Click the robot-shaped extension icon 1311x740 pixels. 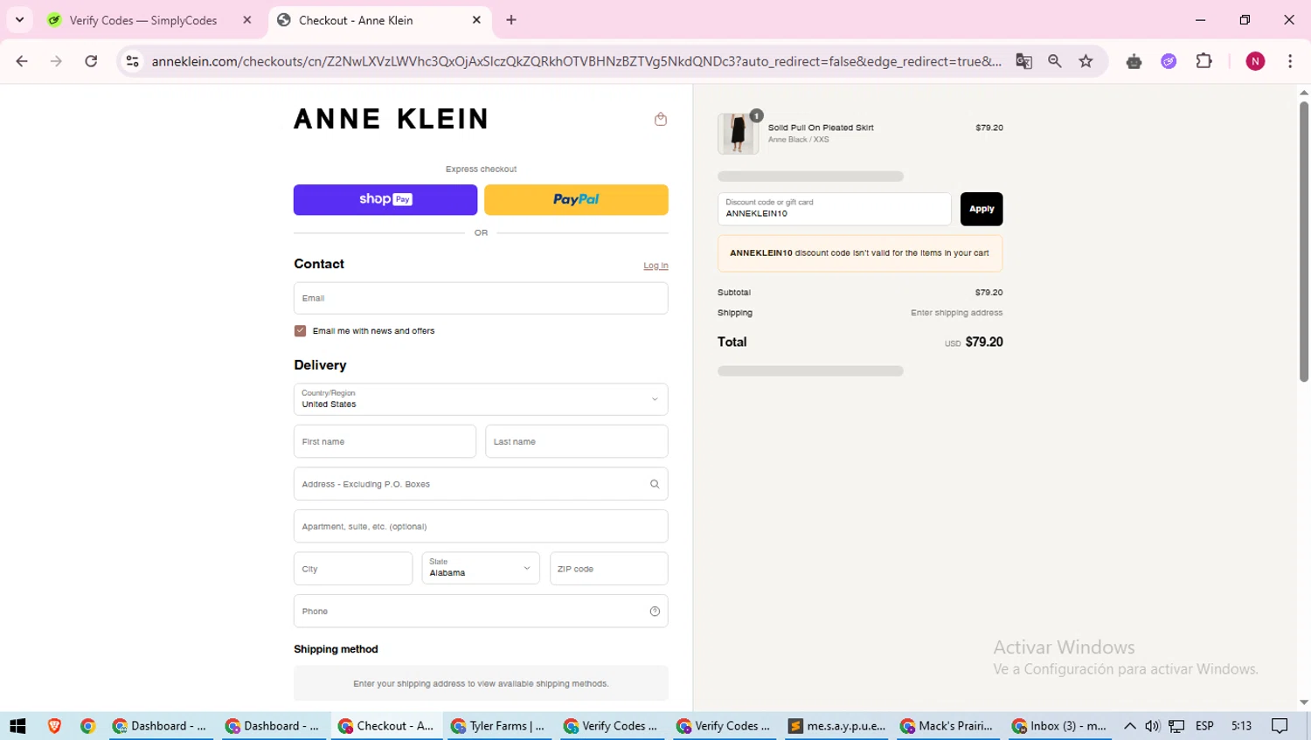1134,61
